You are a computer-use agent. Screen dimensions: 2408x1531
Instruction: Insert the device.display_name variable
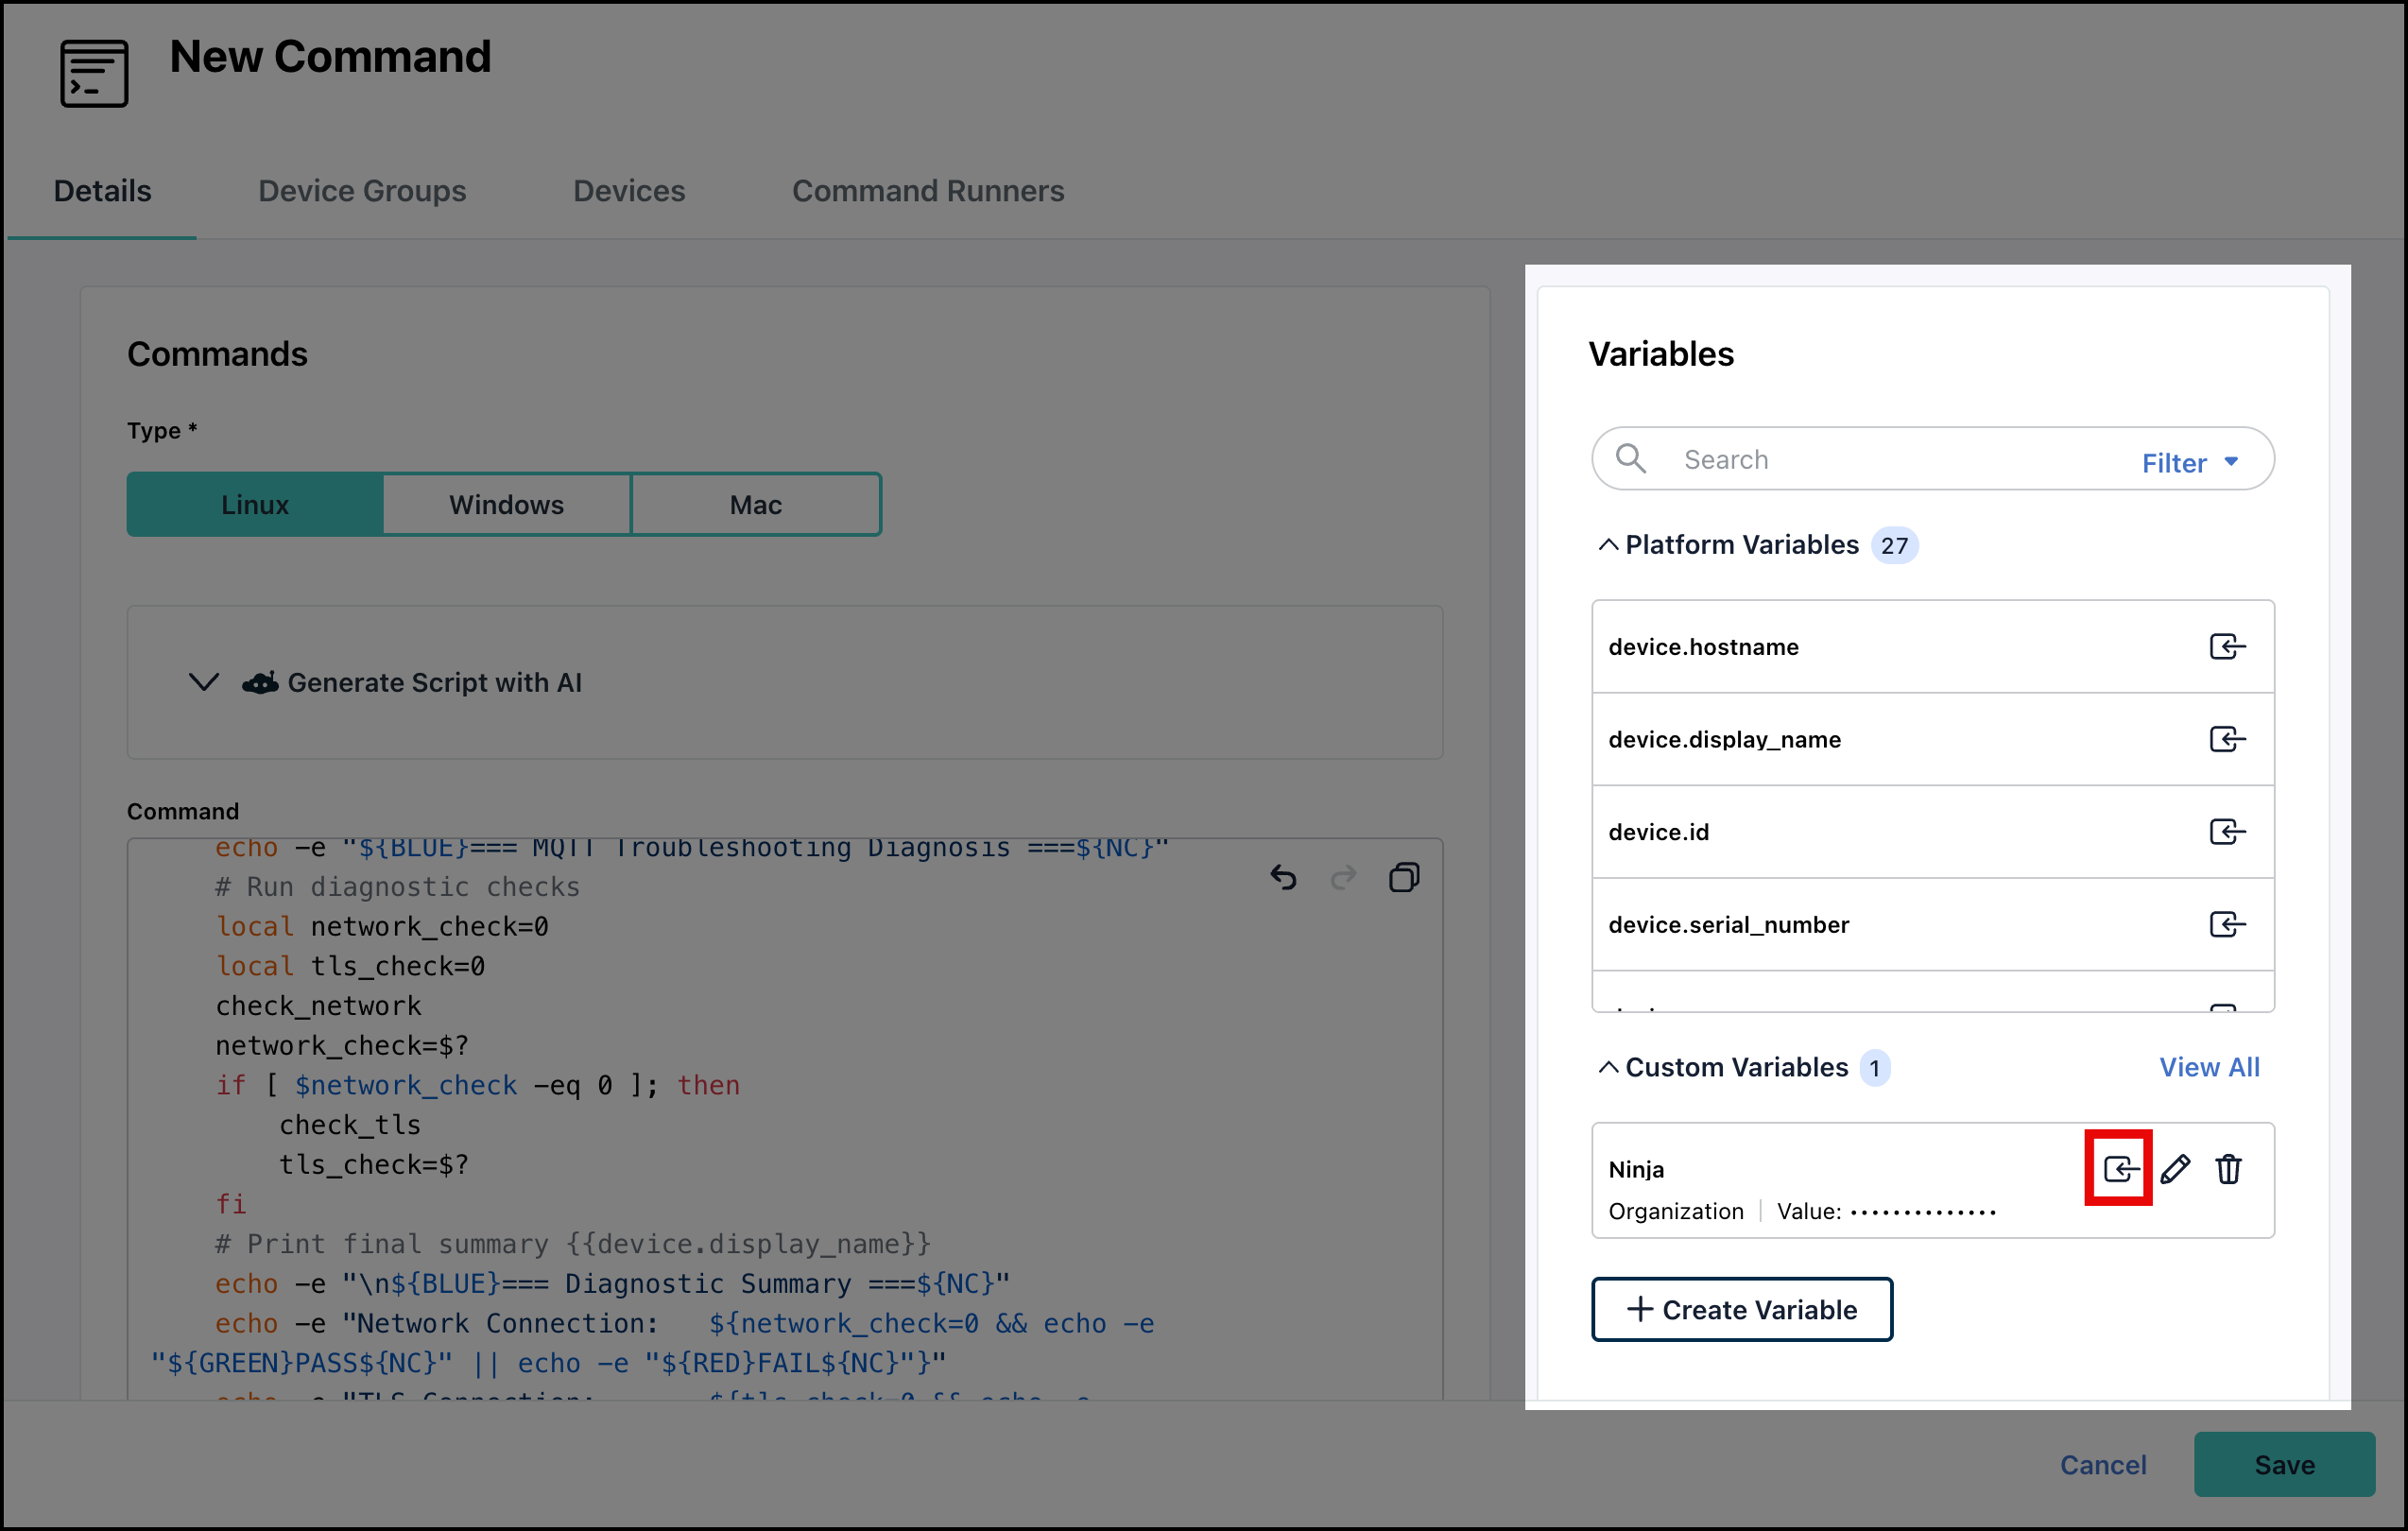pyautogui.click(x=2225, y=739)
